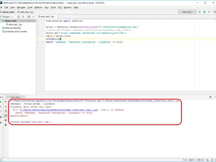Click 'Process finished with exit code 1' text
The height and width of the screenshot is (162, 216).
31,122
